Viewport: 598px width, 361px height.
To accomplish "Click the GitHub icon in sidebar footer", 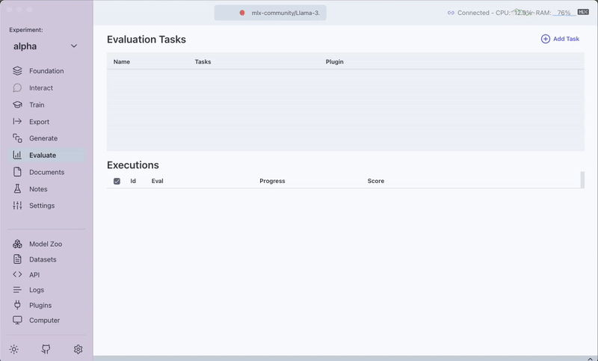I will [46, 349].
